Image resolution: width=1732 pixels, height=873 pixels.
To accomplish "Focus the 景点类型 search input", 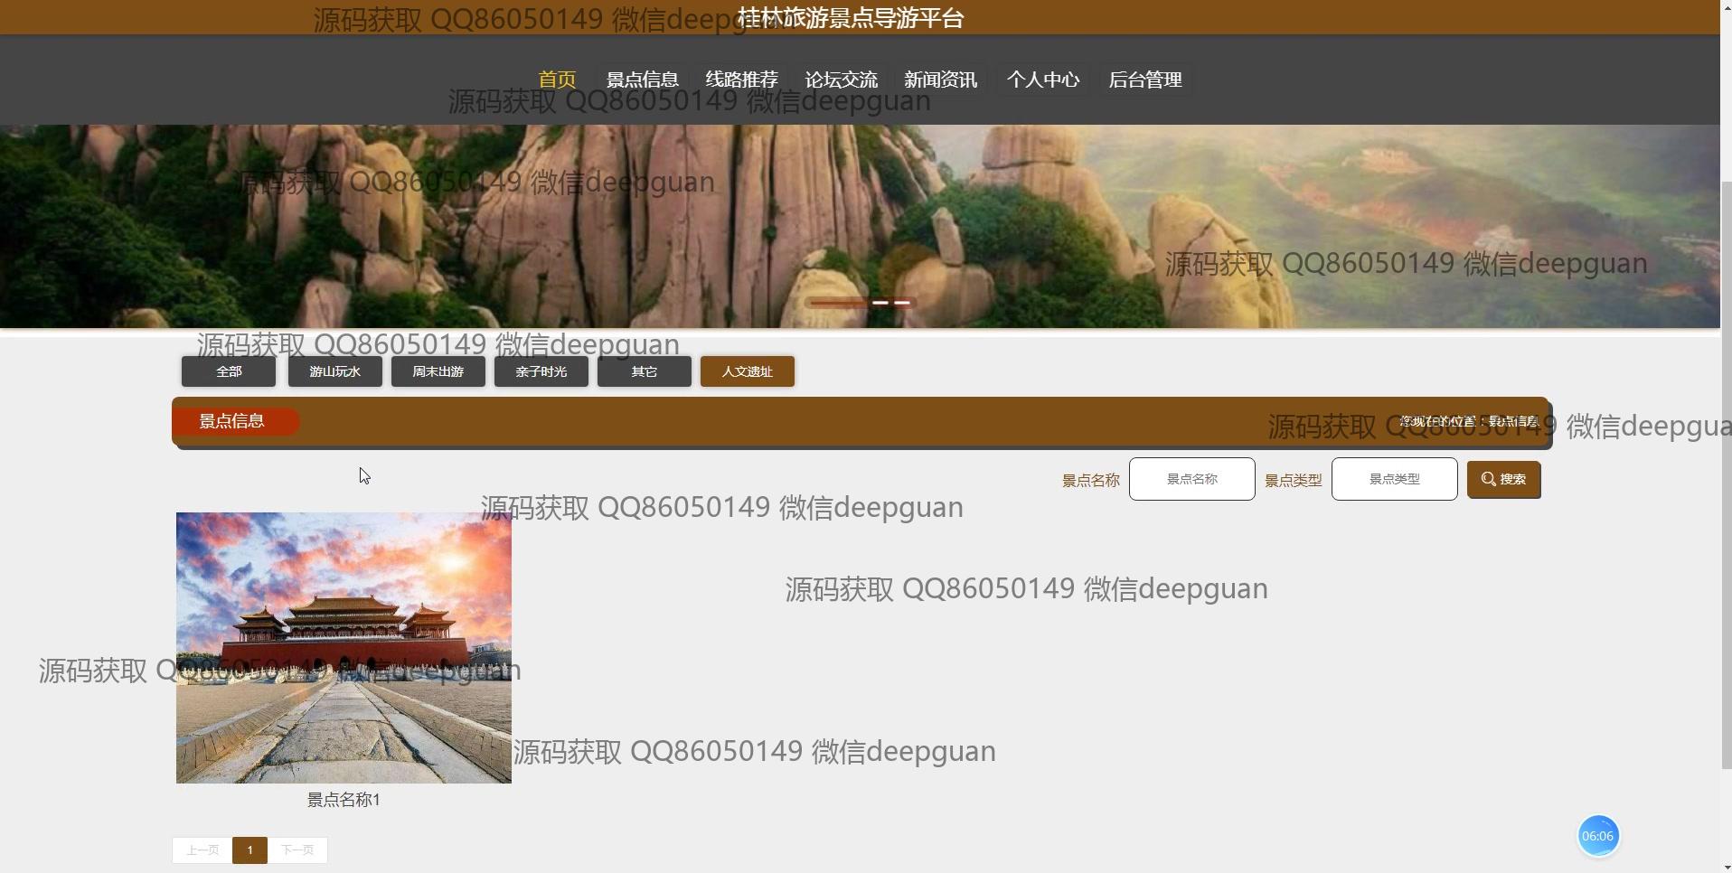I will point(1394,479).
